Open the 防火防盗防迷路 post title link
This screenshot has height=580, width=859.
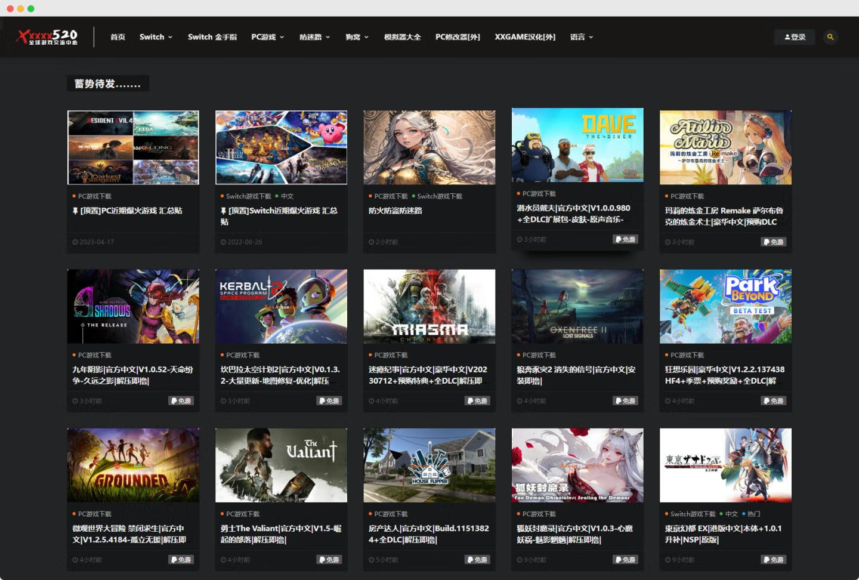click(x=395, y=211)
